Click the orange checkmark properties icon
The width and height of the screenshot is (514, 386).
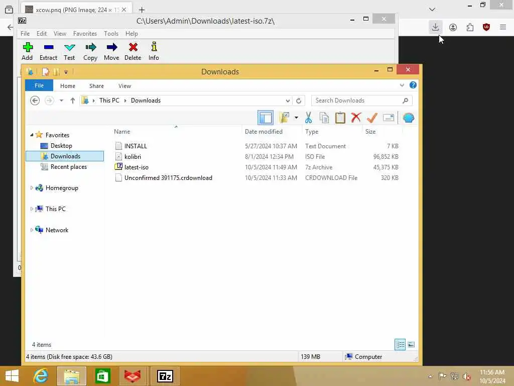pyautogui.click(x=372, y=118)
